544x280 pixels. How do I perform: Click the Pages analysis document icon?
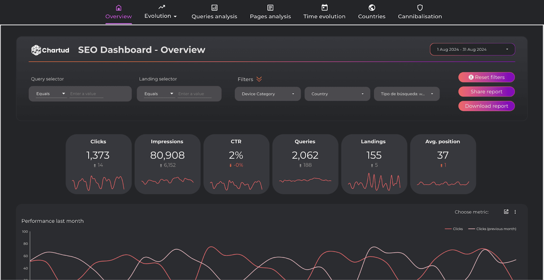pos(270,8)
